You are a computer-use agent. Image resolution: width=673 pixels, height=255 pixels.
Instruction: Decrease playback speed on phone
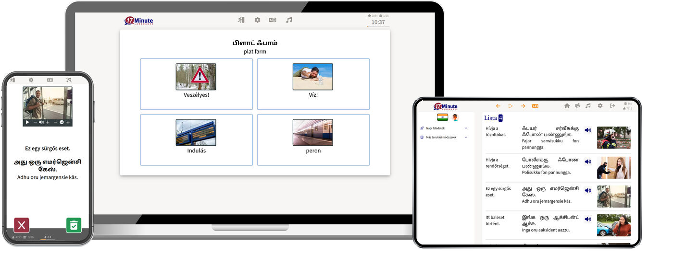pyautogui.click(x=55, y=122)
